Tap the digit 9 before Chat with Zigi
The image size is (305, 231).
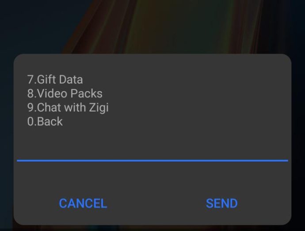31,108
